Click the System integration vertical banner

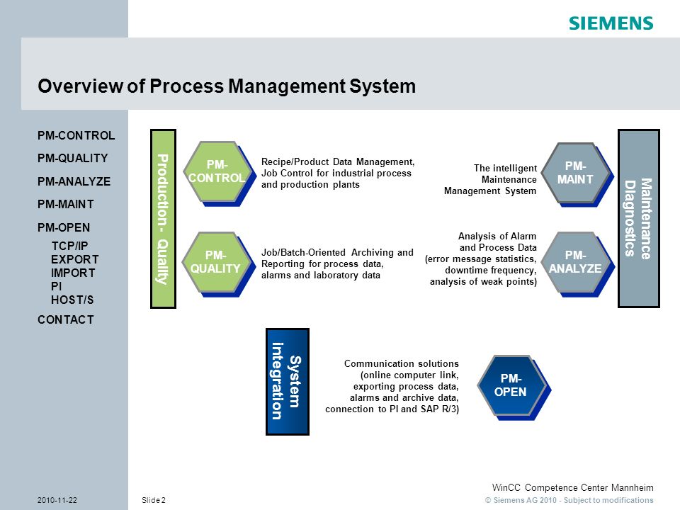point(287,382)
